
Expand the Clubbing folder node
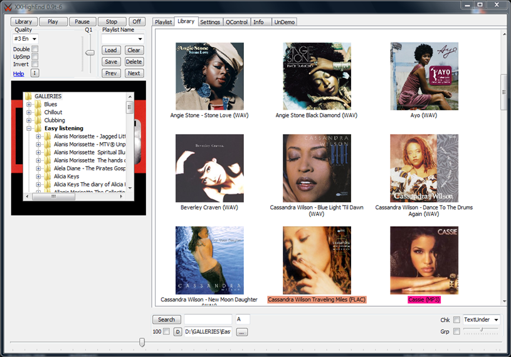click(29, 120)
